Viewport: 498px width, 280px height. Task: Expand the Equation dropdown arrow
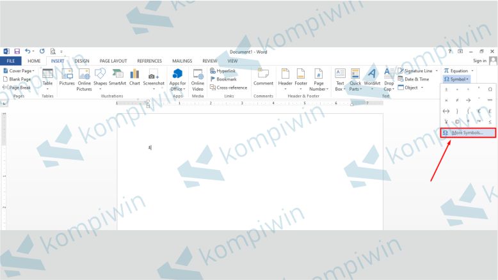click(472, 71)
